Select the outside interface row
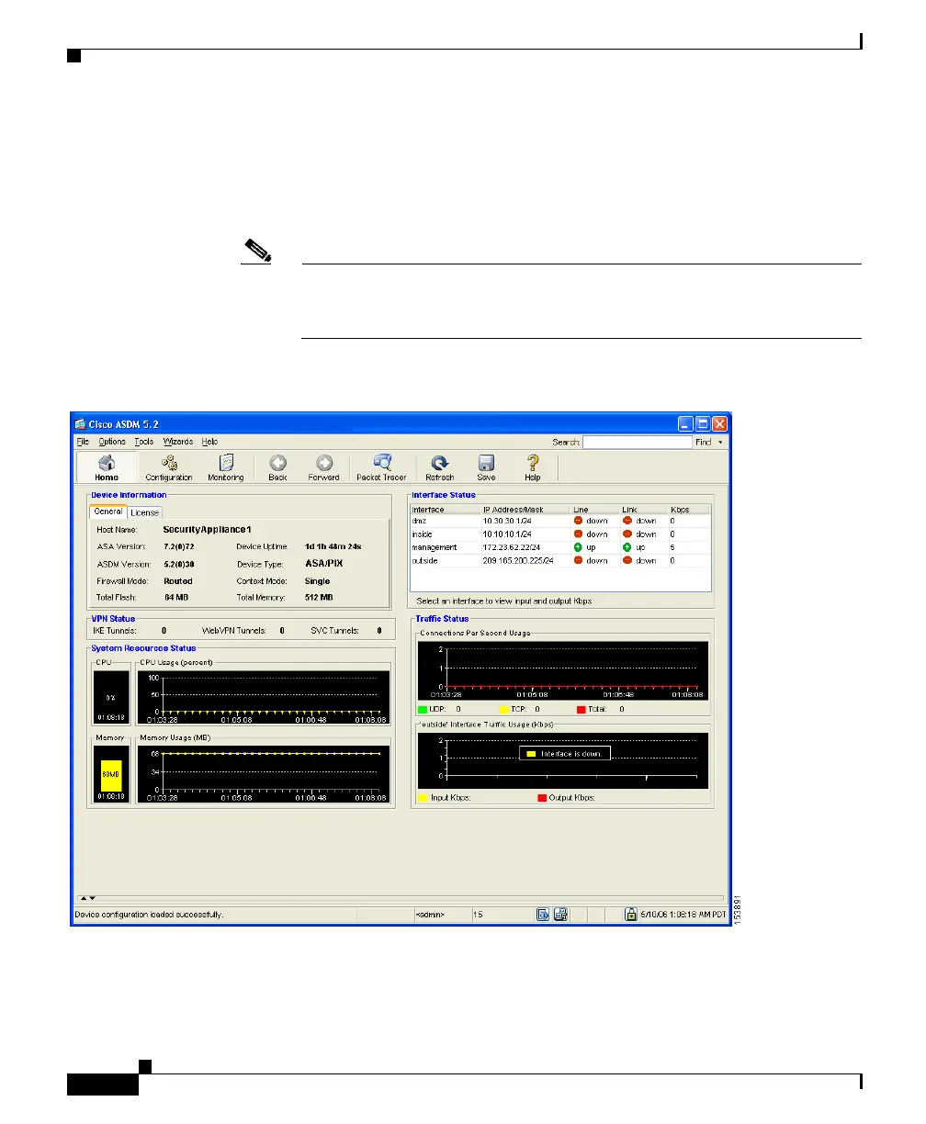Screen dimensions: 926x1124 (x=560, y=560)
